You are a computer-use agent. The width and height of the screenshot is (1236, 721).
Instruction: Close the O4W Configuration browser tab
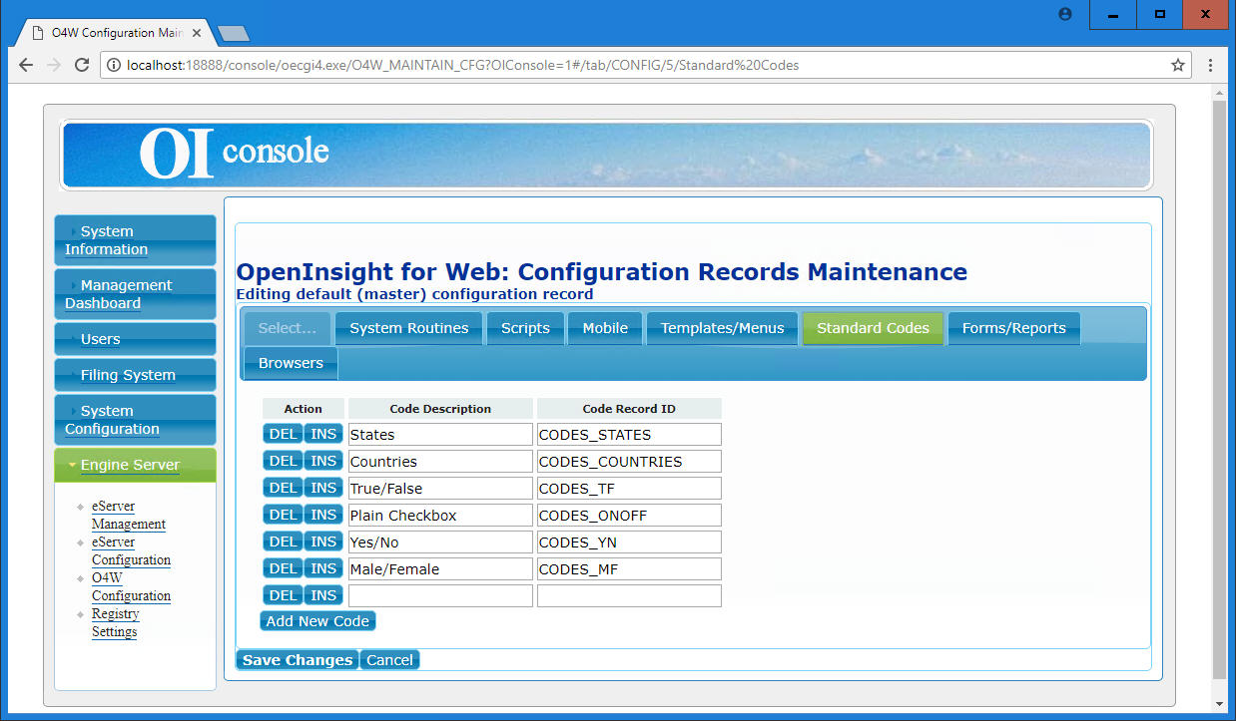(x=197, y=32)
